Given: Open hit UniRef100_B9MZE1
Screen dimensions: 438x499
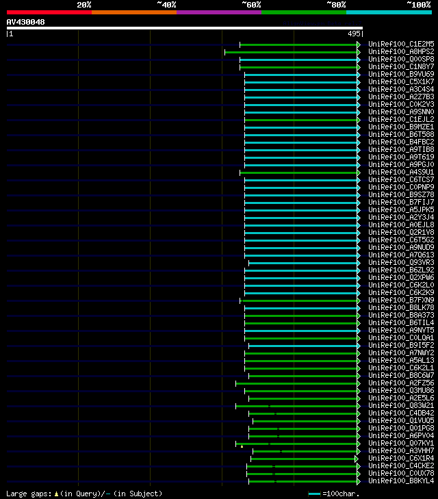Looking at the screenshot, I should [401, 127].
